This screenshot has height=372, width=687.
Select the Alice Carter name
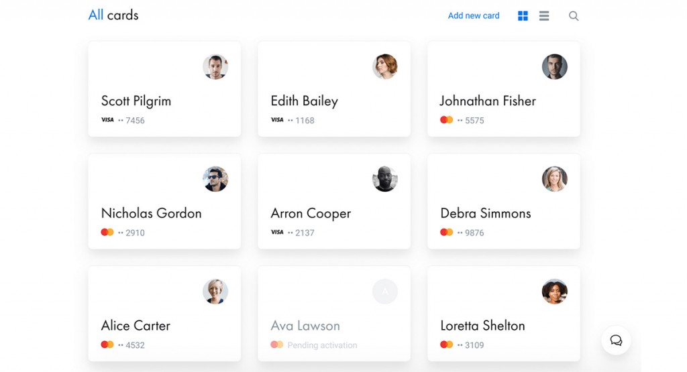coord(136,326)
